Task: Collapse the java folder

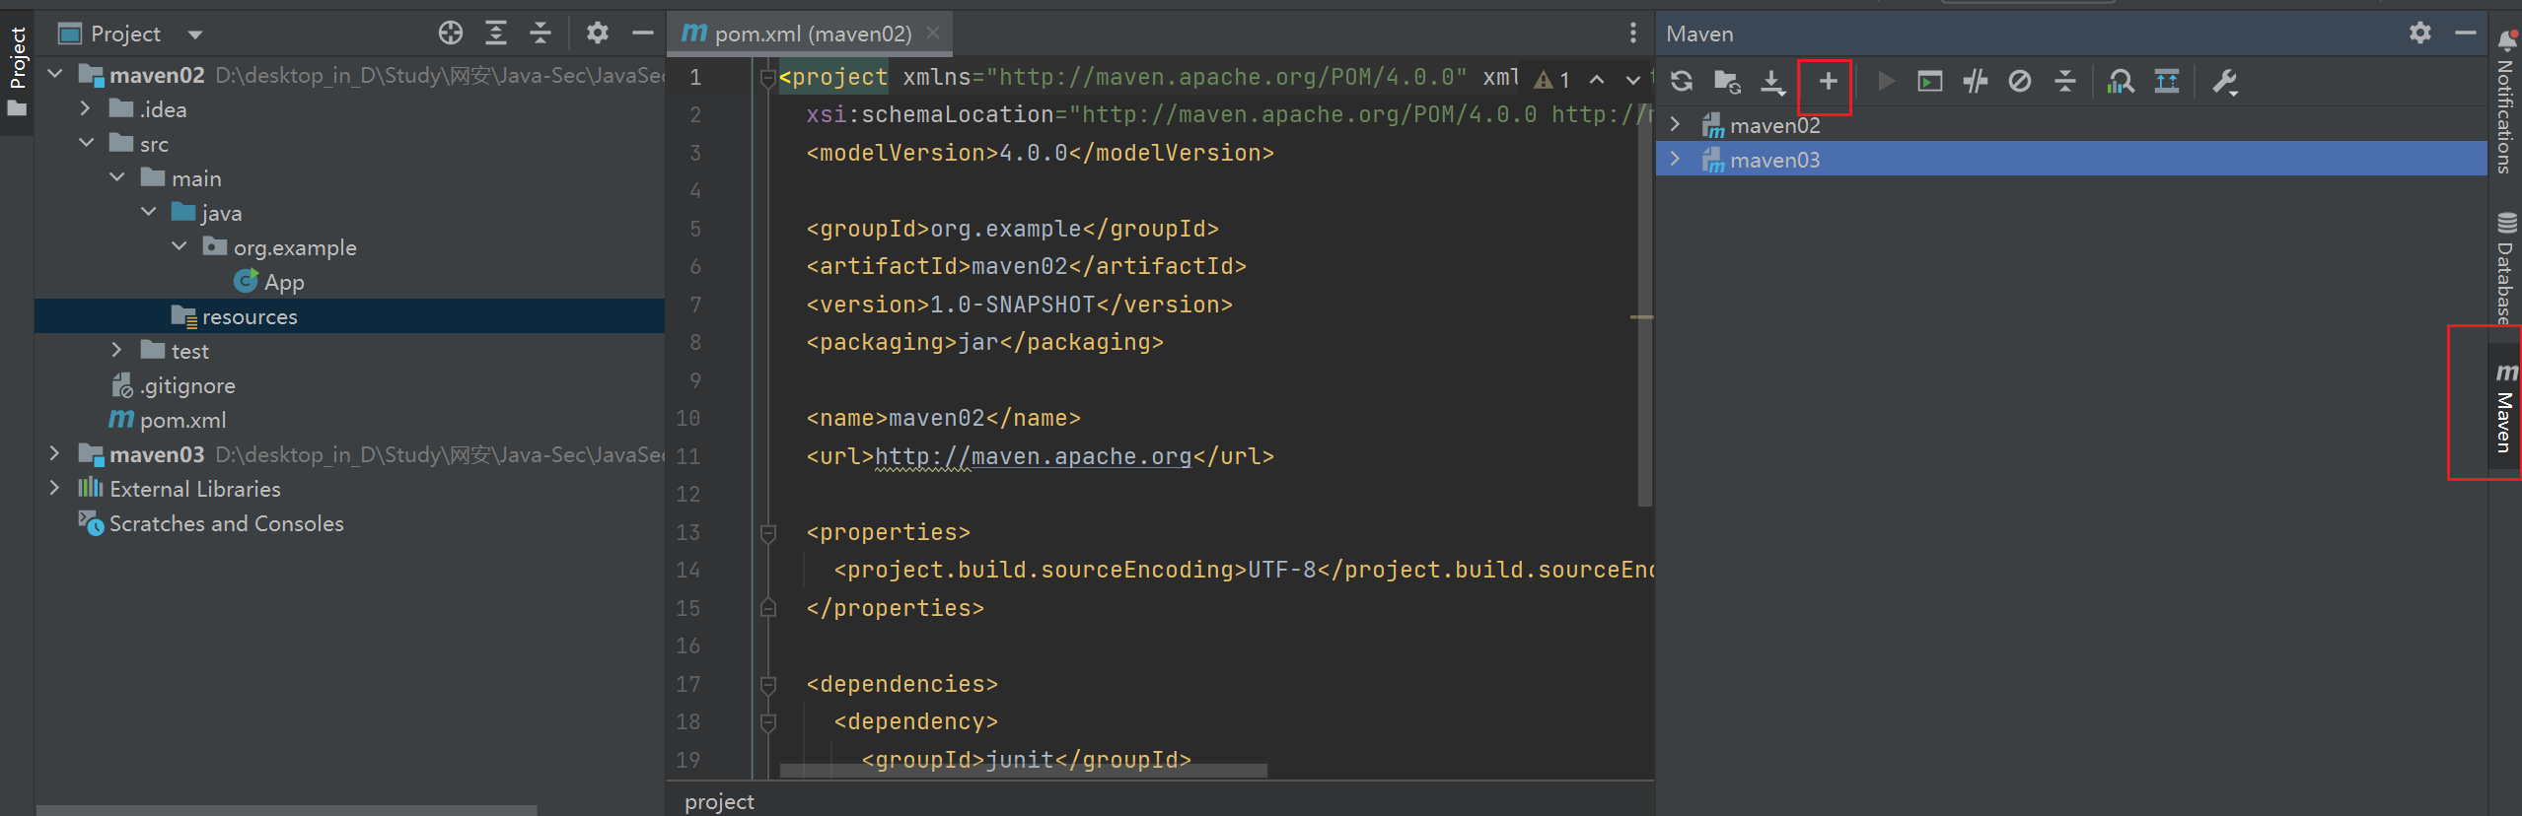Action: [149, 212]
